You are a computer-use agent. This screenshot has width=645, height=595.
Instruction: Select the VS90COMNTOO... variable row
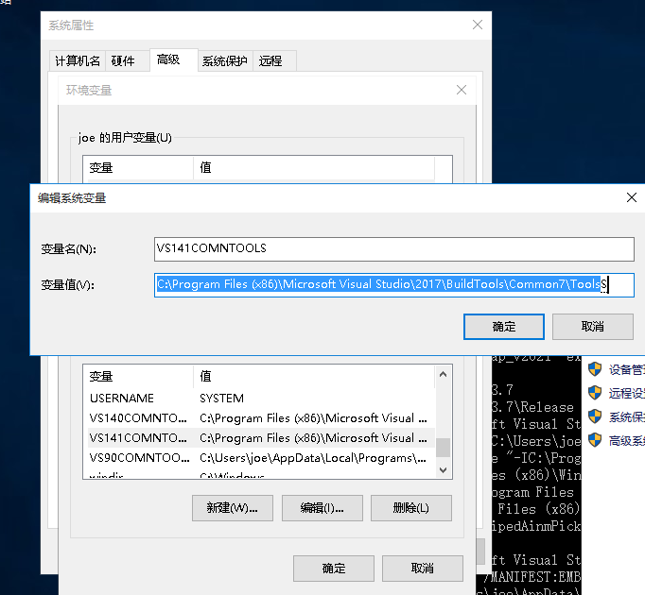tap(261, 457)
